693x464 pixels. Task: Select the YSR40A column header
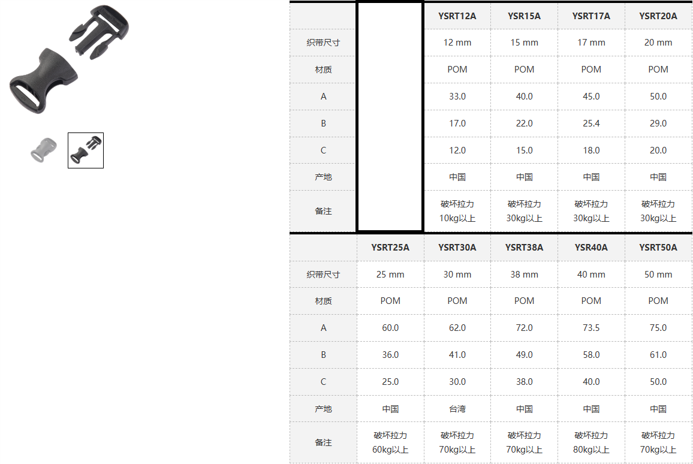pyautogui.click(x=591, y=247)
